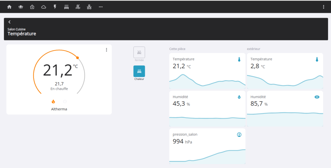Open the Altherma thermostat card menu

coord(106,50)
